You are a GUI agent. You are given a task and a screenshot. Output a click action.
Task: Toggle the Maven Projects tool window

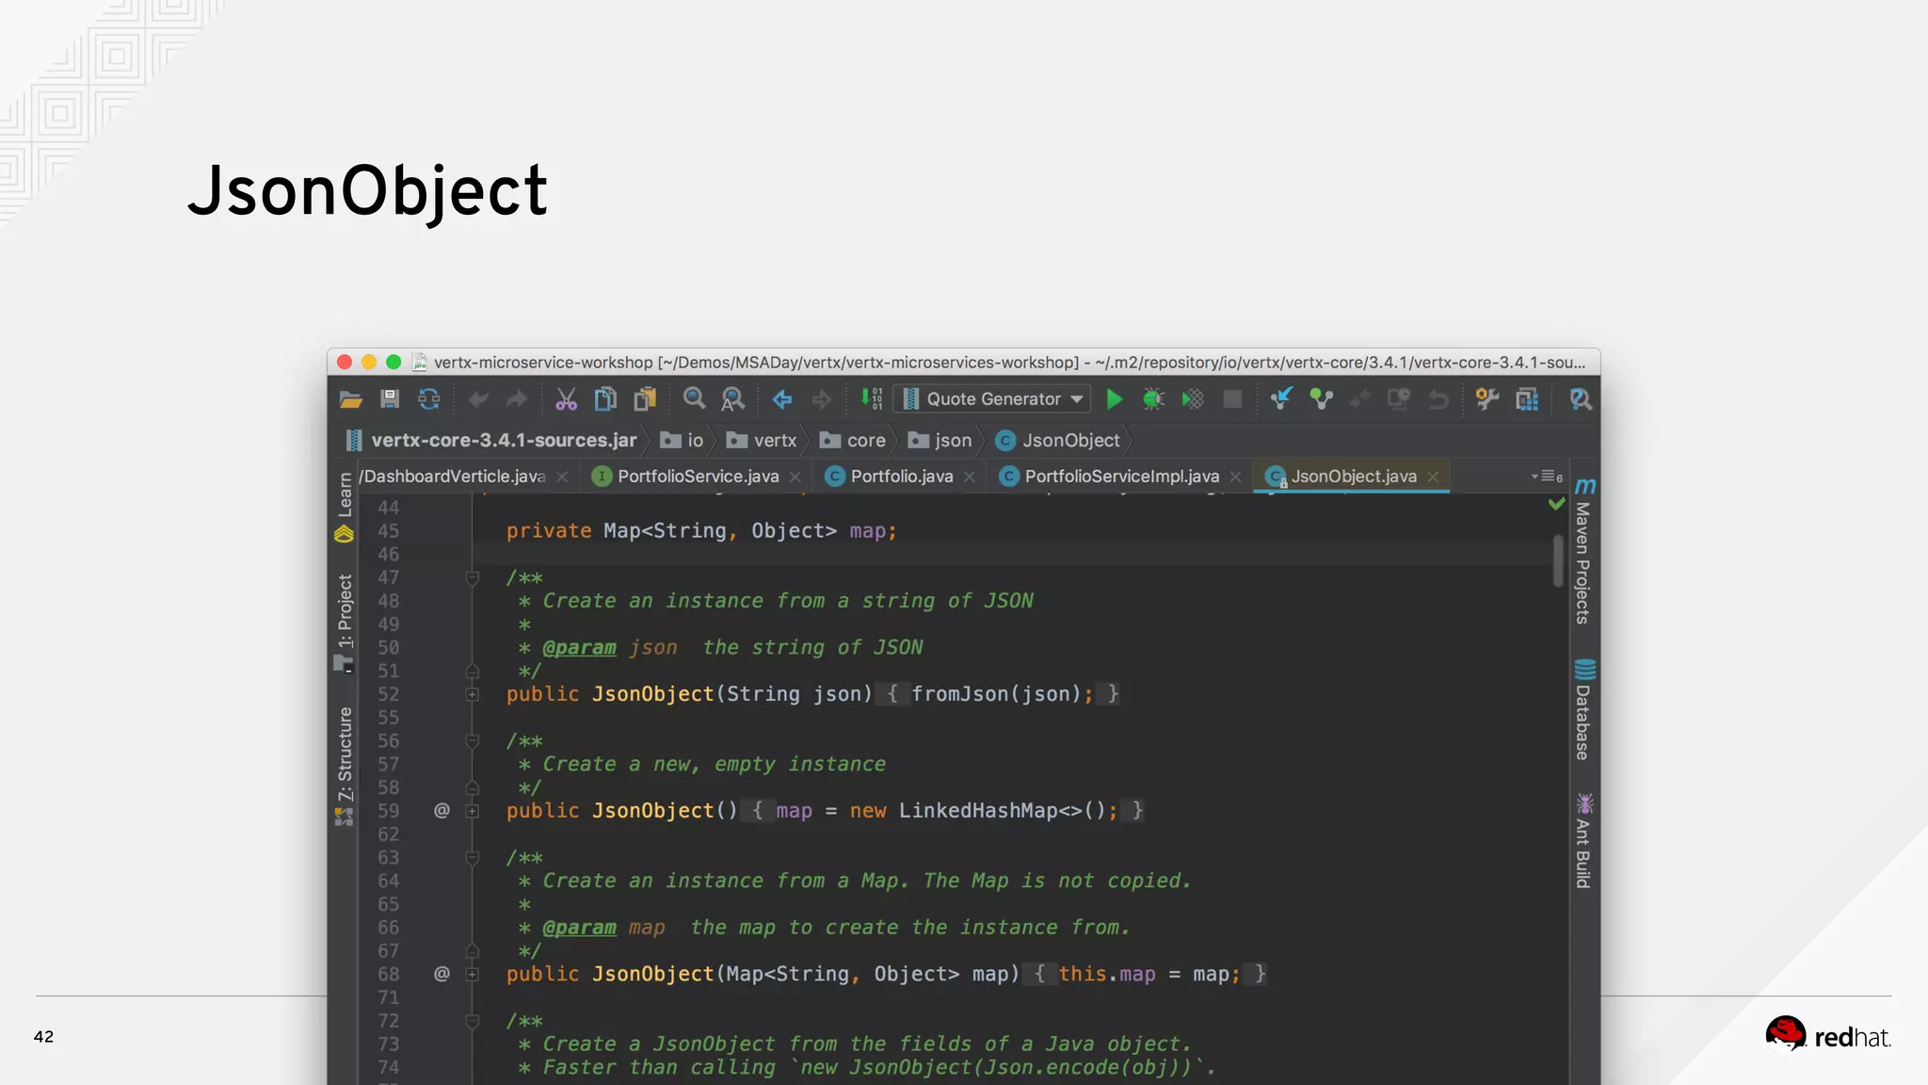1584,551
